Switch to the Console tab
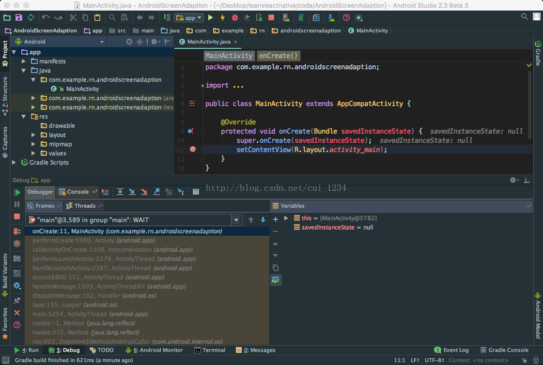The height and width of the screenshot is (365, 543). pos(78,192)
